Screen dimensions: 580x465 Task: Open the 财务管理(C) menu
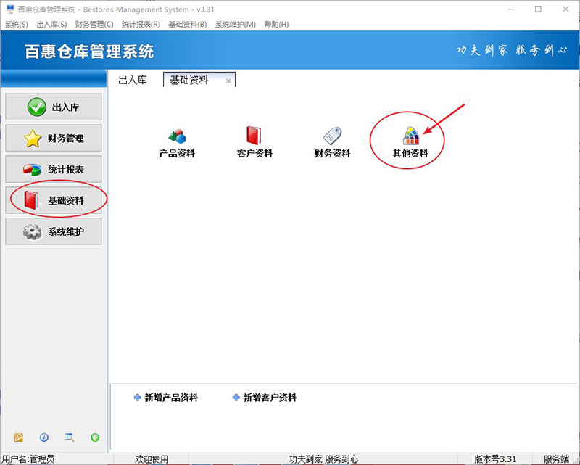94,24
